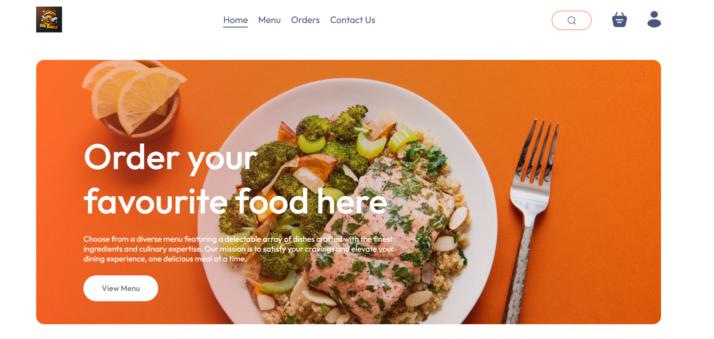Click the Bite Buzz logo

point(49,19)
